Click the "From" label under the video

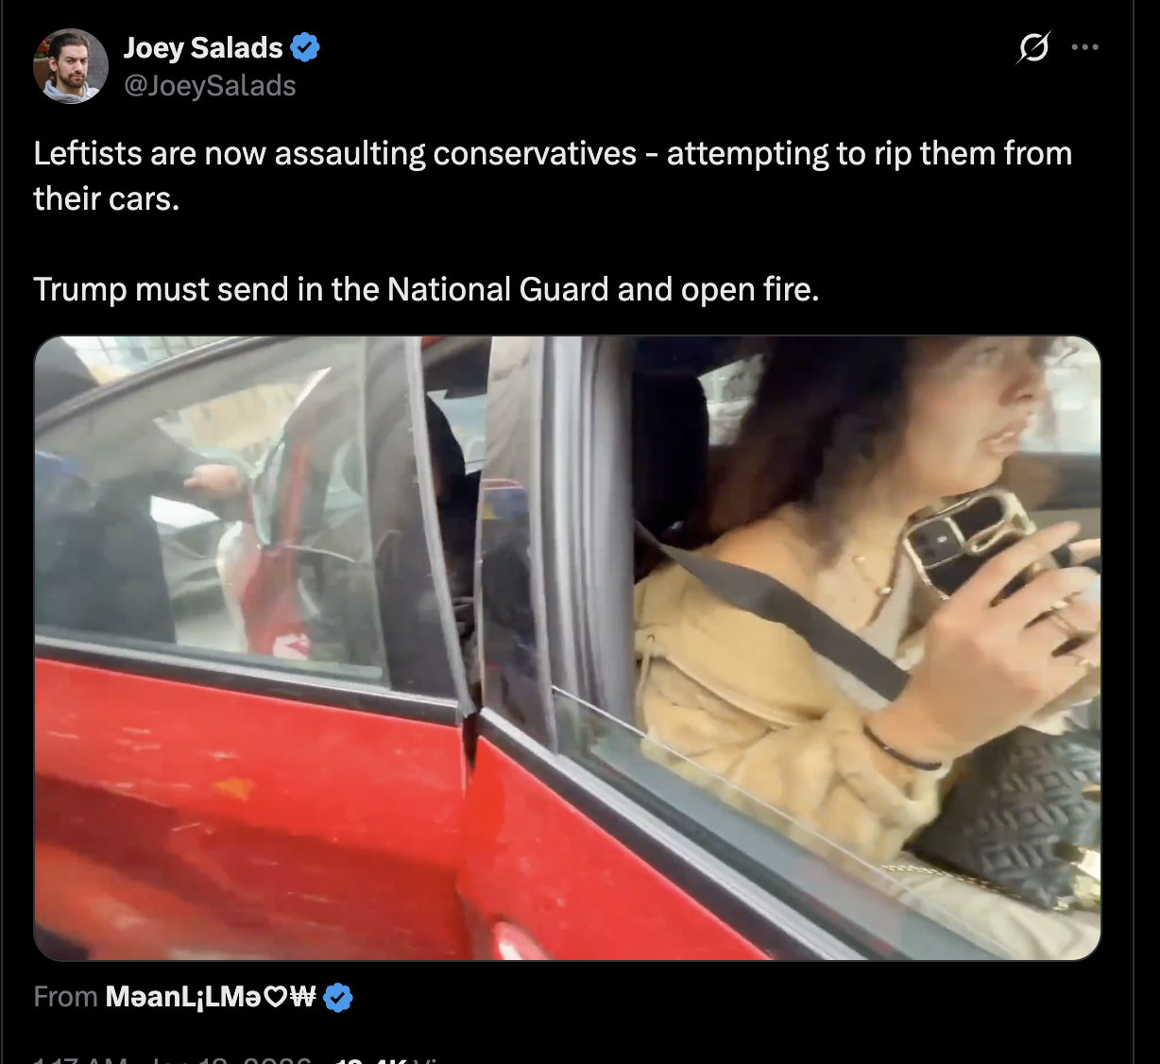[x=65, y=997]
